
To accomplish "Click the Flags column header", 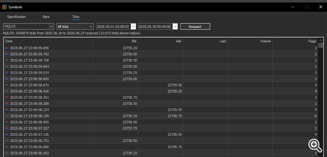I will 295,41.
